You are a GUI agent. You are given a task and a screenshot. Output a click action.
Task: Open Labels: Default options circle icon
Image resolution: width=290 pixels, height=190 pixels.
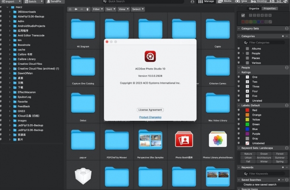(x=287, y=105)
